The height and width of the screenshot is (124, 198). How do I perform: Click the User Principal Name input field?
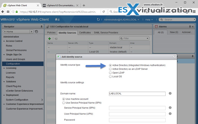[x=137, y=114]
